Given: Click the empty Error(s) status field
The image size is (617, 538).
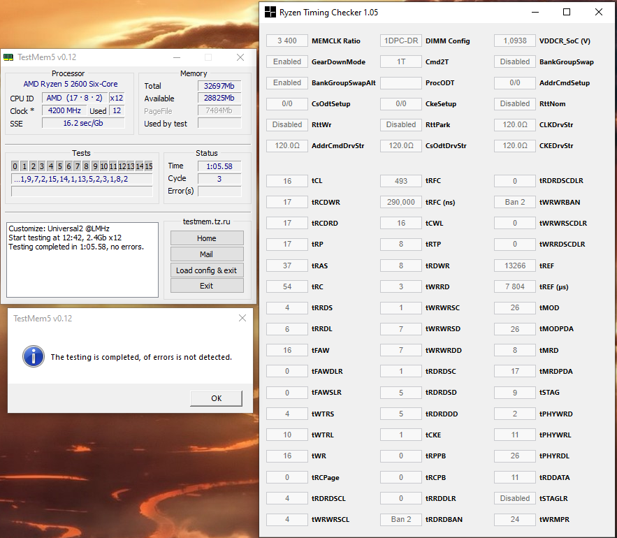Looking at the screenshot, I should pyautogui.click(x=219, y=191).
